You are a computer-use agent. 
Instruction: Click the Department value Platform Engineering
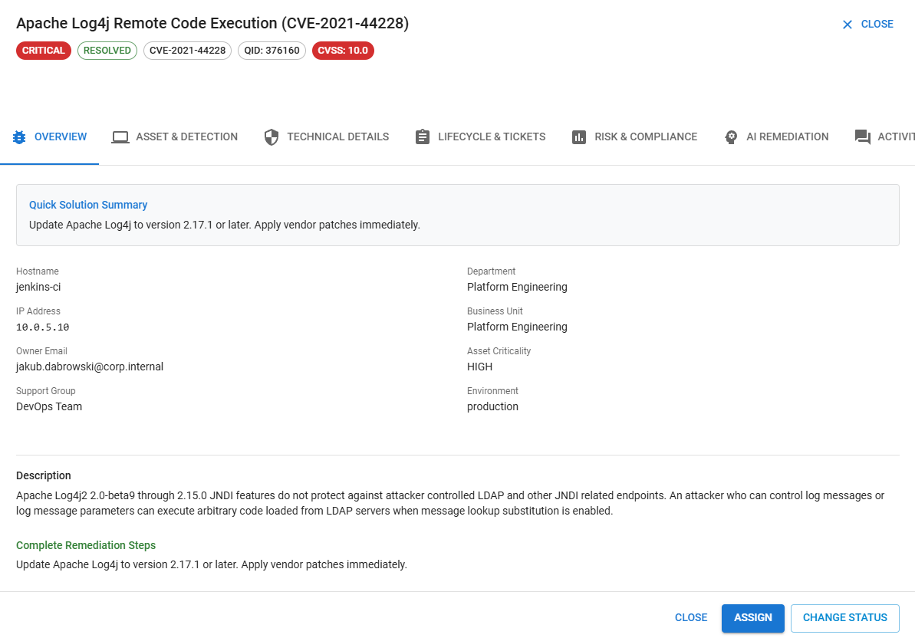tap(517, 287)
